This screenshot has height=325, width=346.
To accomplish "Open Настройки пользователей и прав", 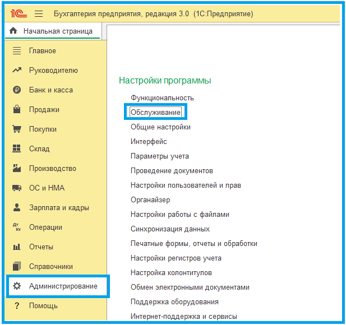I will point(186,185).
